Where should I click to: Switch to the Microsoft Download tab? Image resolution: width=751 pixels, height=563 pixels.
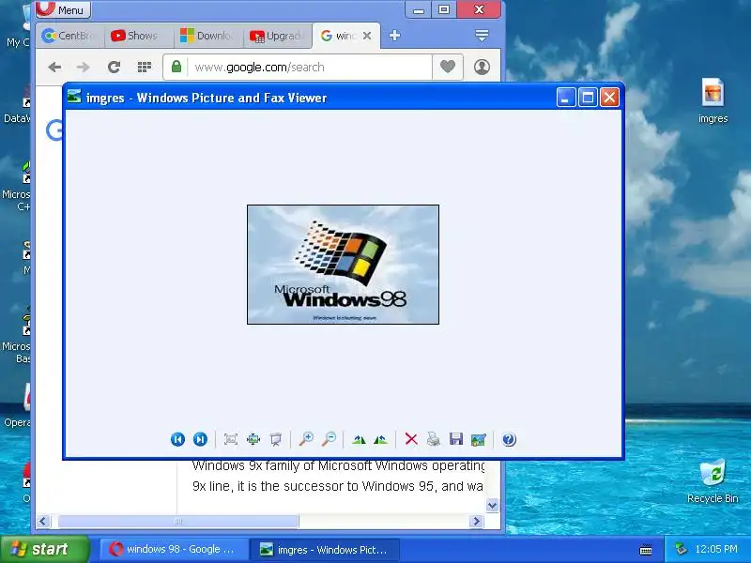(208, 36)
